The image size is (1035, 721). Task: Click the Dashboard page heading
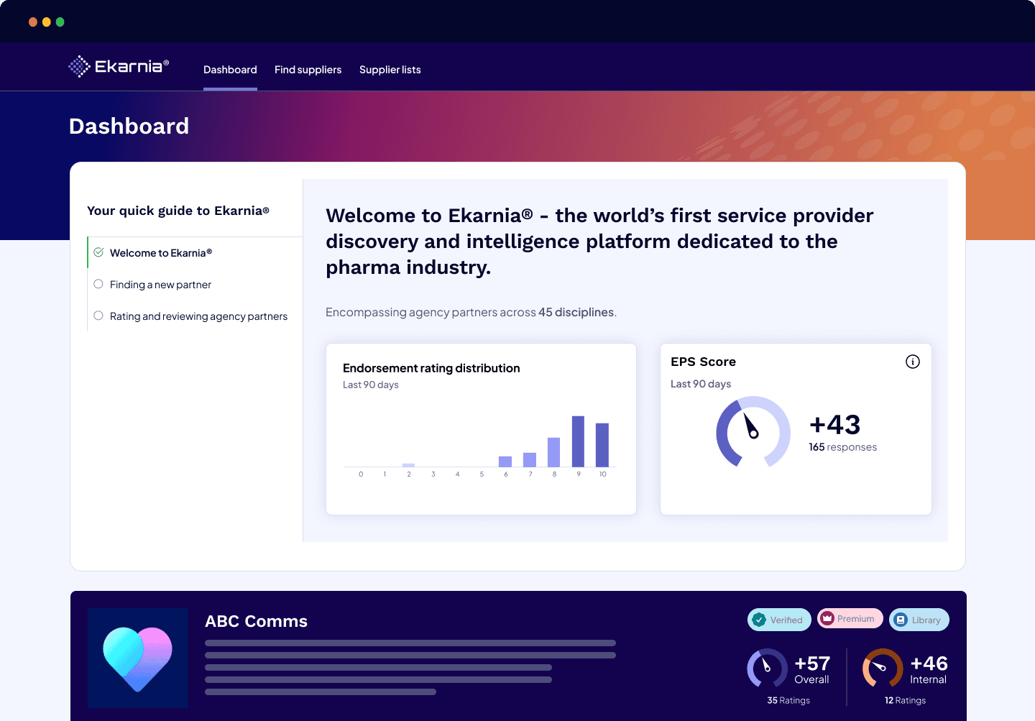[x=129, y=127]
